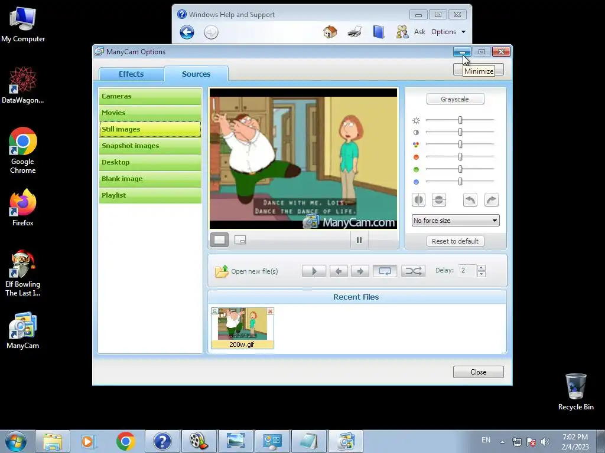Viewport: 605px width, 453px height.
Task: Pause the video preview
Action: tap(359, 240)
